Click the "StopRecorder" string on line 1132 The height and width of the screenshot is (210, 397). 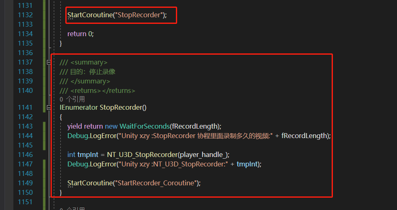(x=138, y=15)
